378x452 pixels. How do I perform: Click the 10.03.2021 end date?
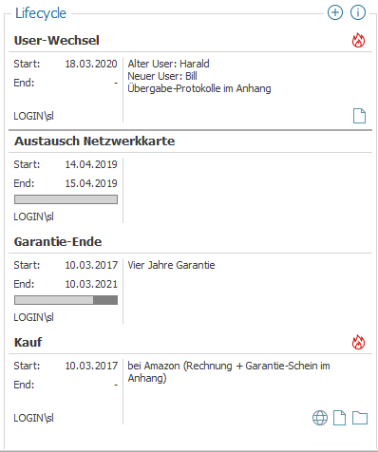coord(91,284)
